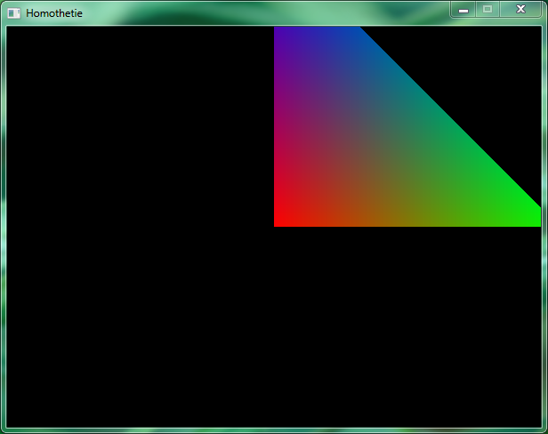The width and height of the screenshot is (548, 434).
Task: Click the magenta middle of shape's left edge
Action: (x=279, y=126)
